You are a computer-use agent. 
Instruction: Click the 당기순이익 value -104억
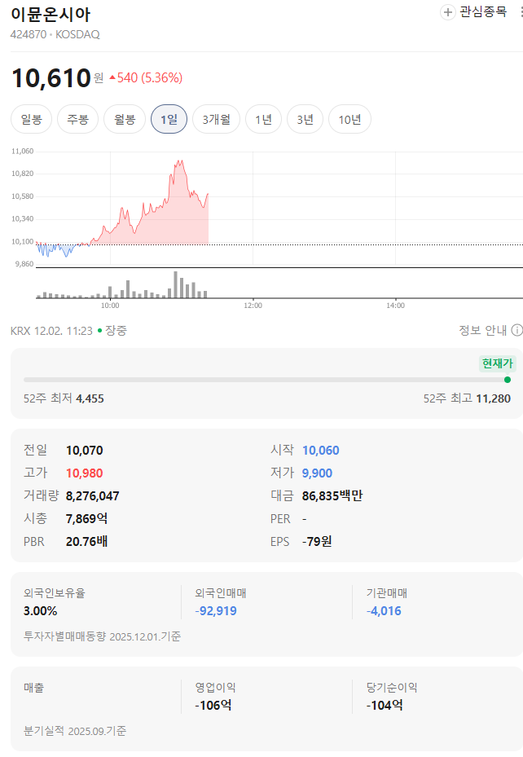pos(385,706)
